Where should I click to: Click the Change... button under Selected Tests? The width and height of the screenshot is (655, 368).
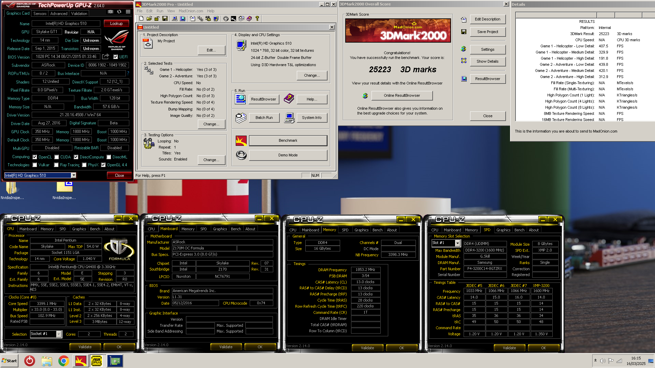pos(211,124)
